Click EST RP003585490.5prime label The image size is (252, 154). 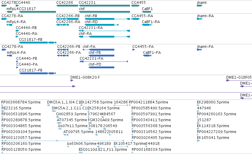(151, 108)
